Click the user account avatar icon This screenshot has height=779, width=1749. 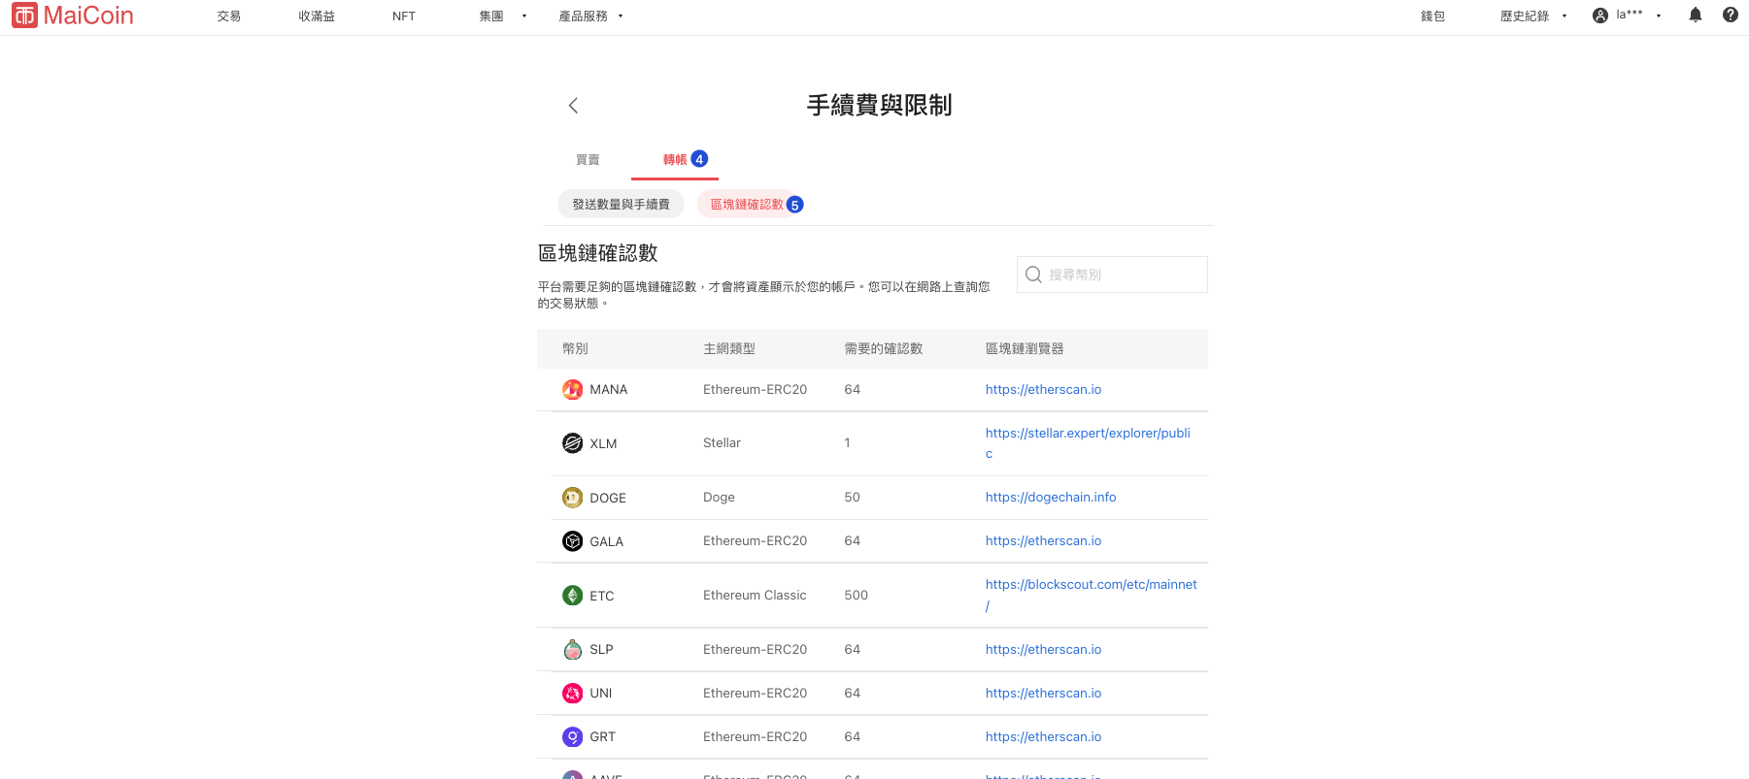point(1600,16)
